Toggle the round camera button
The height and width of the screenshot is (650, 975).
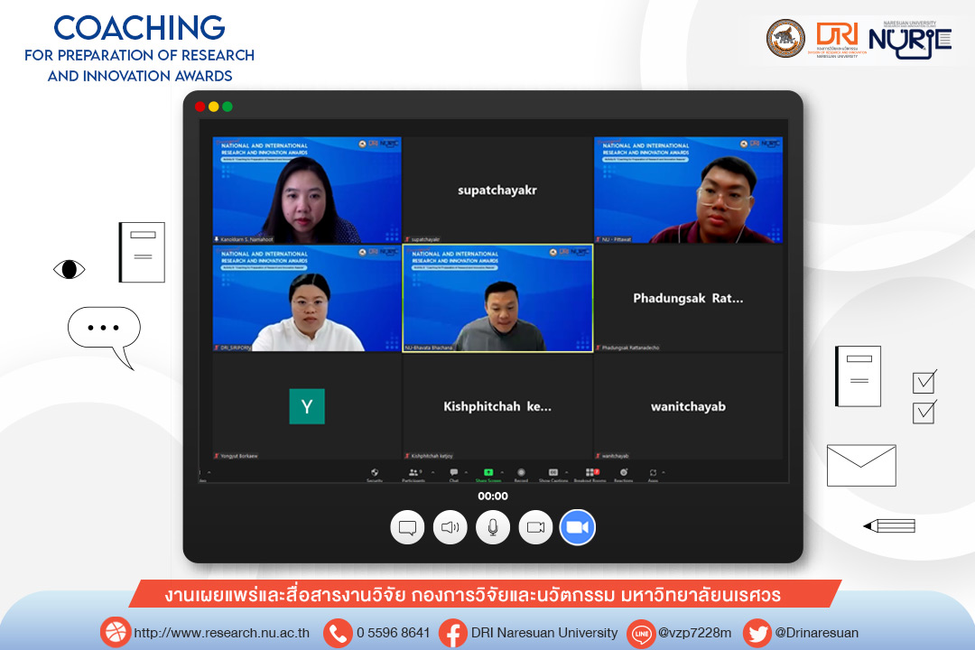pyautogui.click(x=535, y=527)
